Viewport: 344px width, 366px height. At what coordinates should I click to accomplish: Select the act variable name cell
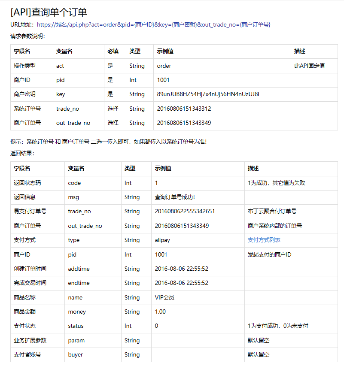click(x=61, y=66)
